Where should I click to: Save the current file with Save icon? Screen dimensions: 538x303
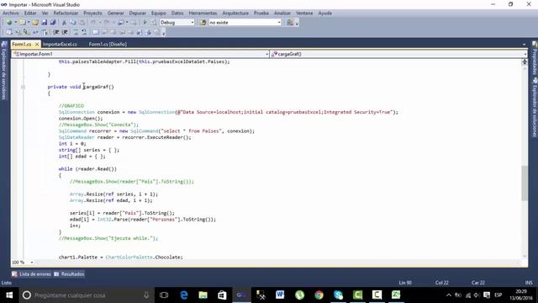pos(45,23)
